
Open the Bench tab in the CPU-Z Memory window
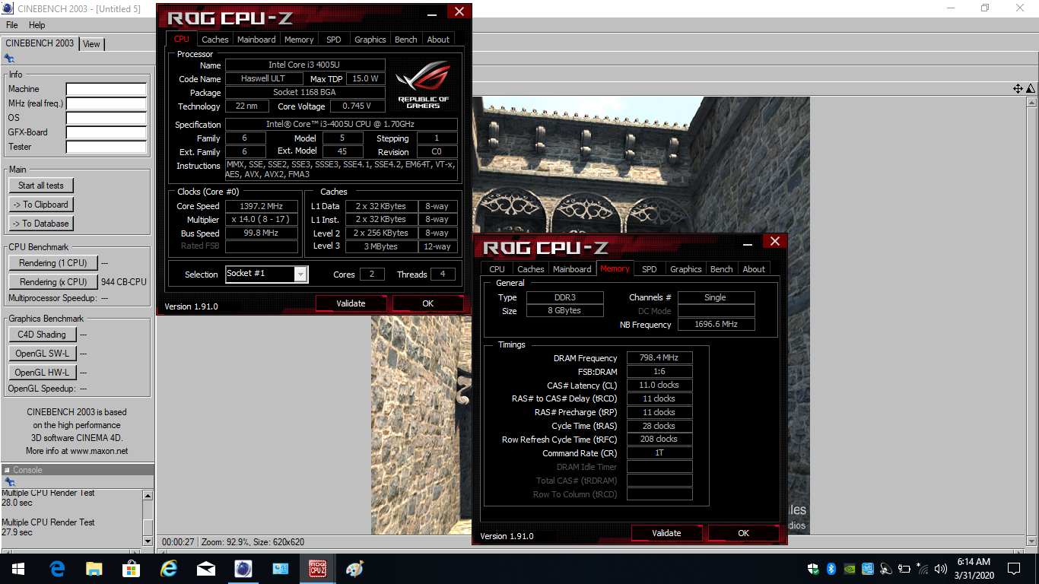722,269
